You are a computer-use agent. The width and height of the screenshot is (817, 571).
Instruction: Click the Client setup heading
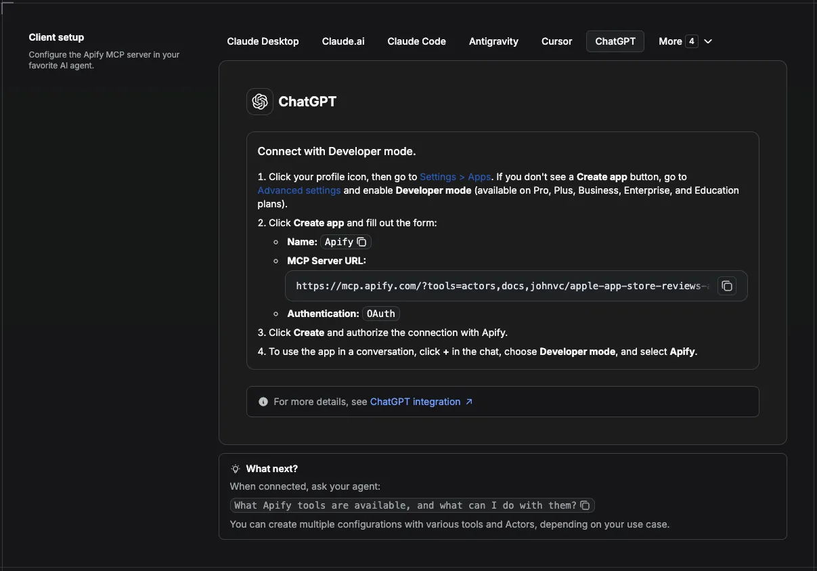point(56,37)
